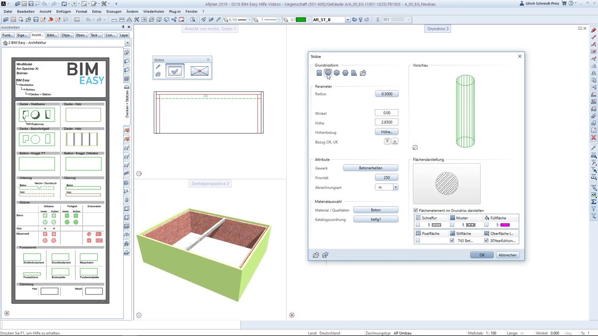Choose the circular column outline shape

tap(328, 73)
